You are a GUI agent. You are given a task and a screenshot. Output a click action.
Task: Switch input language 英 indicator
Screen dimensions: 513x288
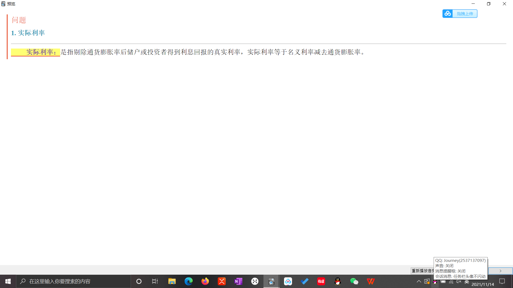click(467, 281)
